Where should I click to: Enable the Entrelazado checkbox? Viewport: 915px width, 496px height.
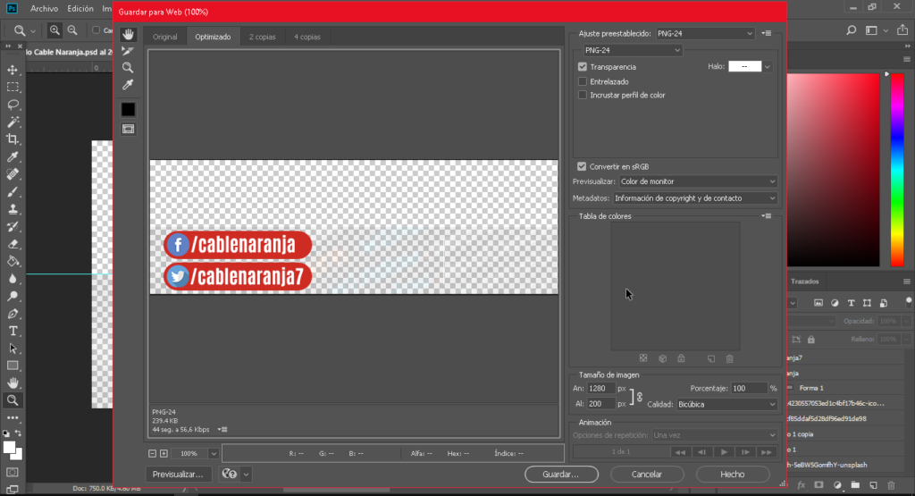583,81
